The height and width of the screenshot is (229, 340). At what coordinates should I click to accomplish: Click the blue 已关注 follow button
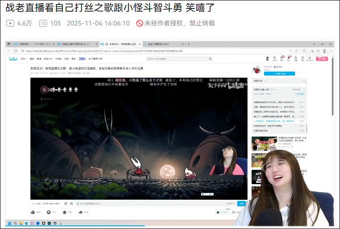[279, 73]
